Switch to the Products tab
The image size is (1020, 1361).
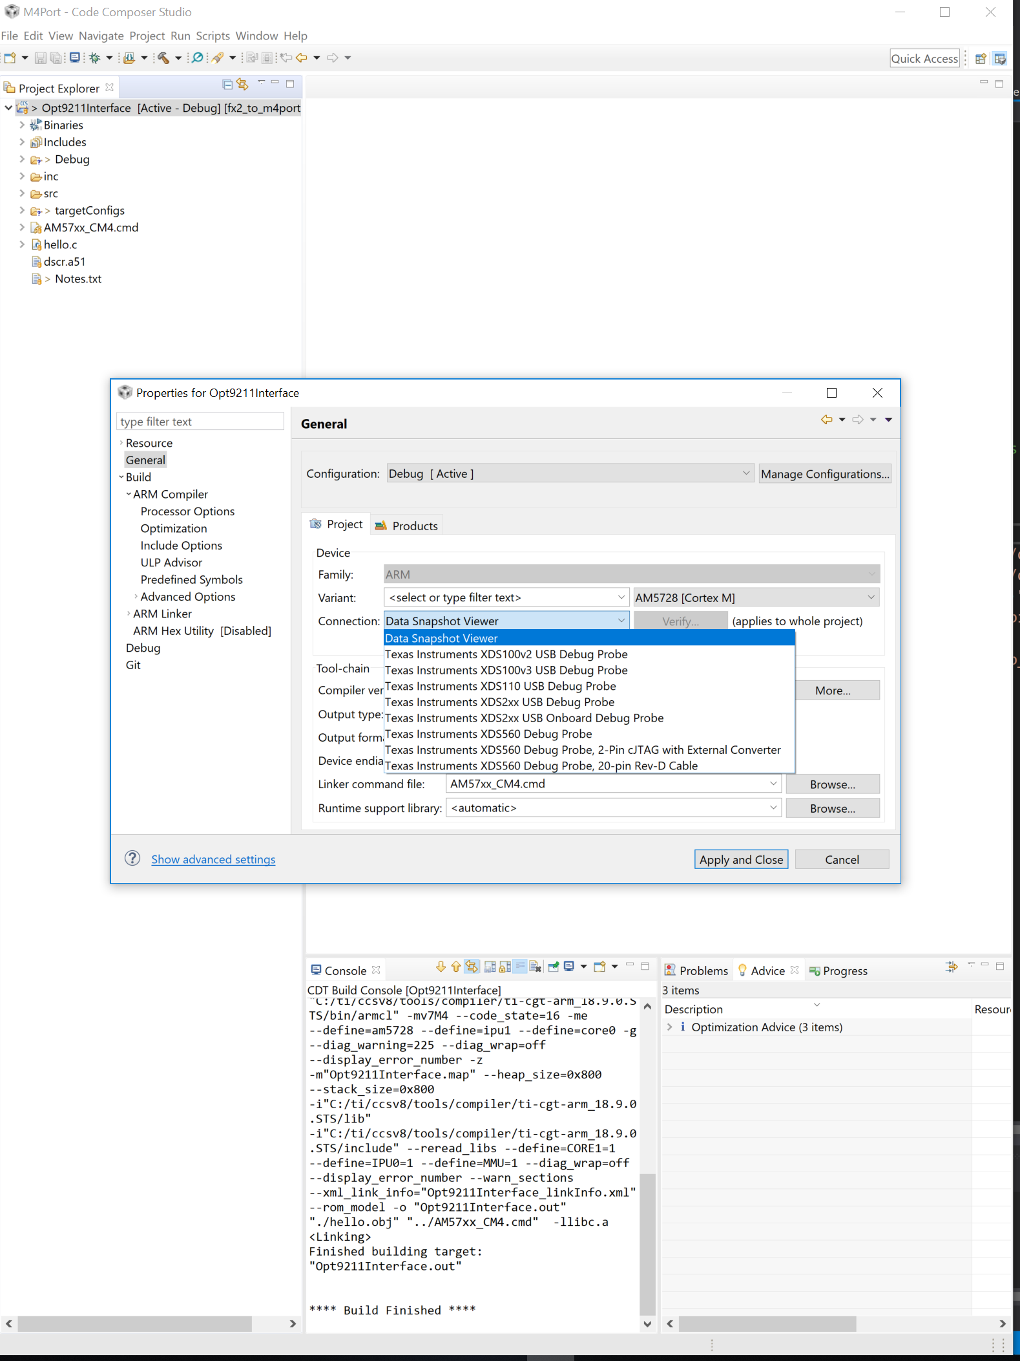coord(407,526)
